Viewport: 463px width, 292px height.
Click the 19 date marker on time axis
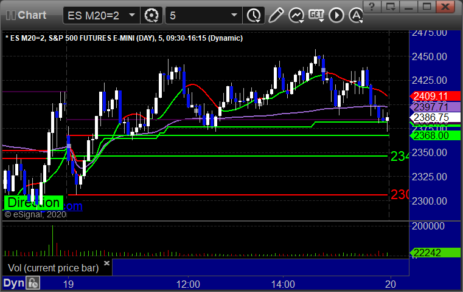tap(69, 284)
